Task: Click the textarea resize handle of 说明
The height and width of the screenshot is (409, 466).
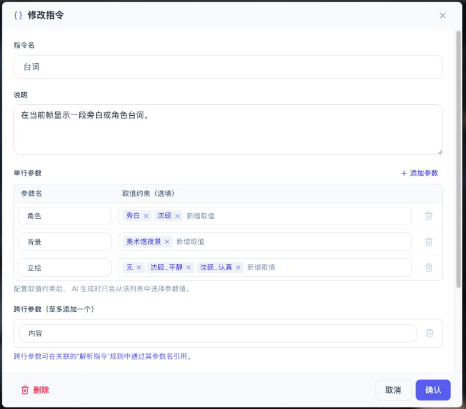Action: tap(440, 152)
